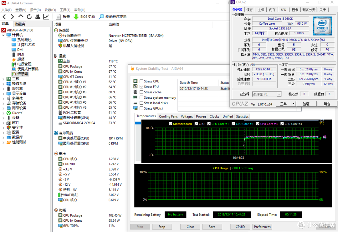Open the 工具 dropdown arrow in CPU-Z
This screenshot has height=232, width=338.
pyautogui.click(x=293, y=104)
